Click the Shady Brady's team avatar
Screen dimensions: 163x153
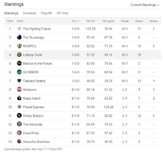pos(19,116)
